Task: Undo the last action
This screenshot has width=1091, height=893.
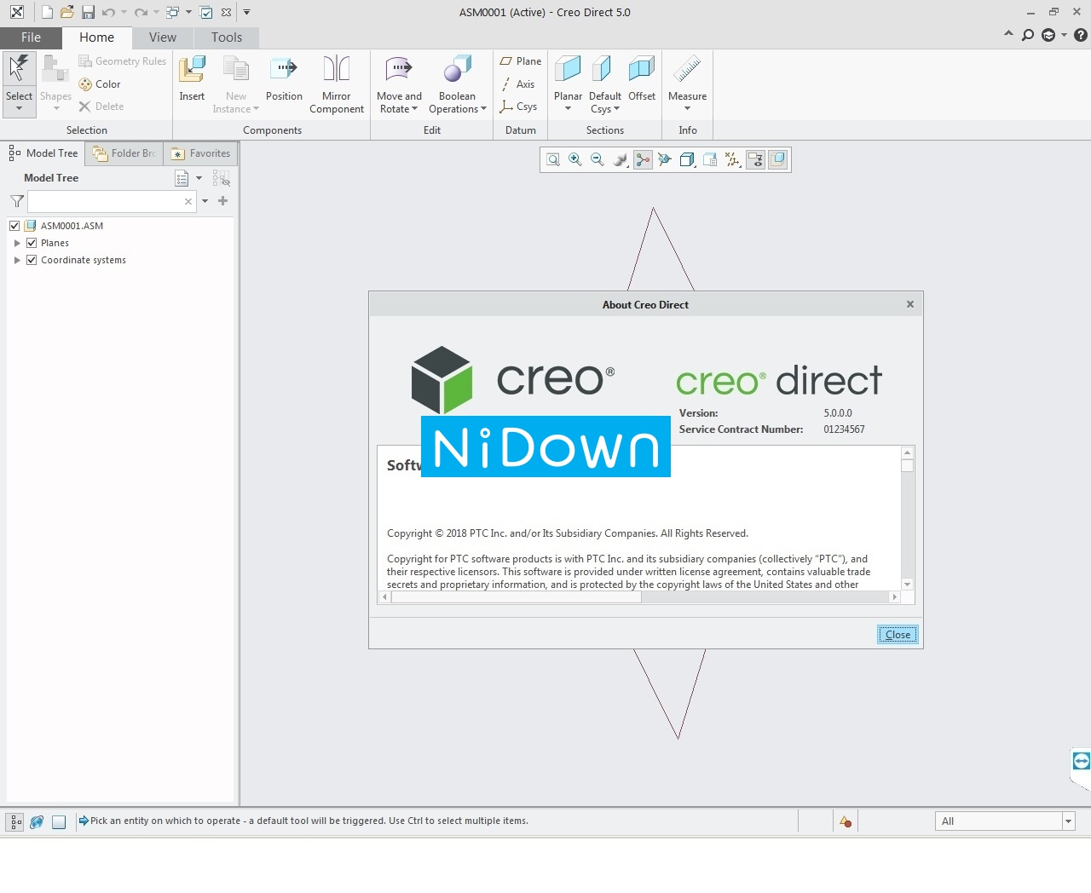Action: (108, 12)
